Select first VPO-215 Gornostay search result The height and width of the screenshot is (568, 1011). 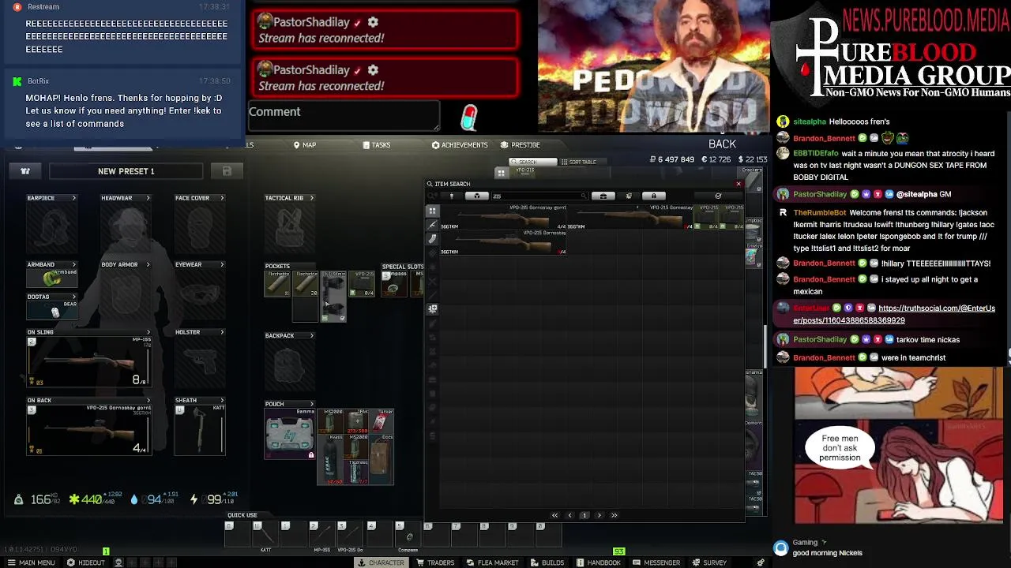(503, 217)
